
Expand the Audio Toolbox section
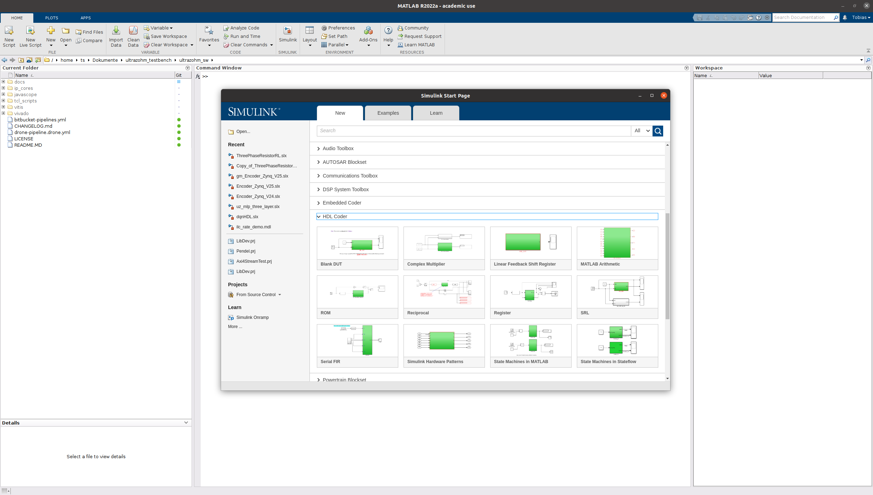[x=319, y=149]
